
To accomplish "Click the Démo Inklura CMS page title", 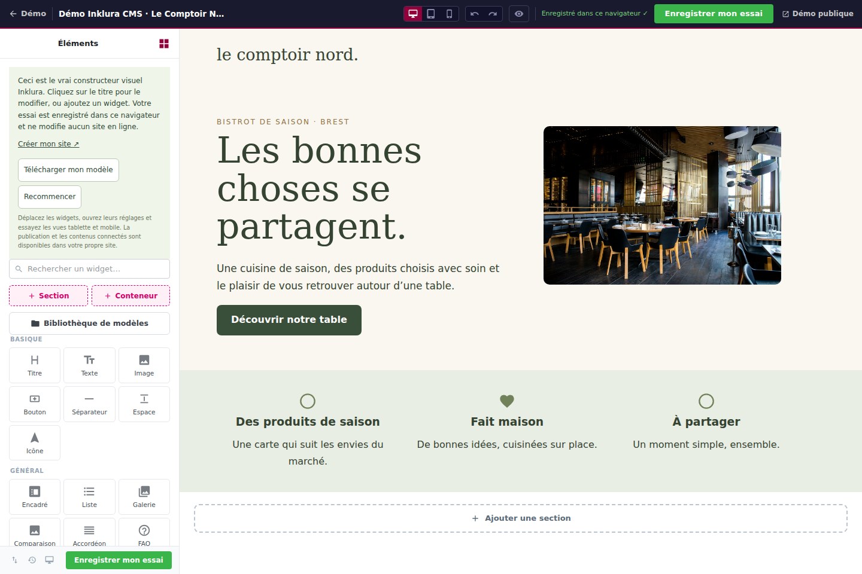I will [141, 13].
